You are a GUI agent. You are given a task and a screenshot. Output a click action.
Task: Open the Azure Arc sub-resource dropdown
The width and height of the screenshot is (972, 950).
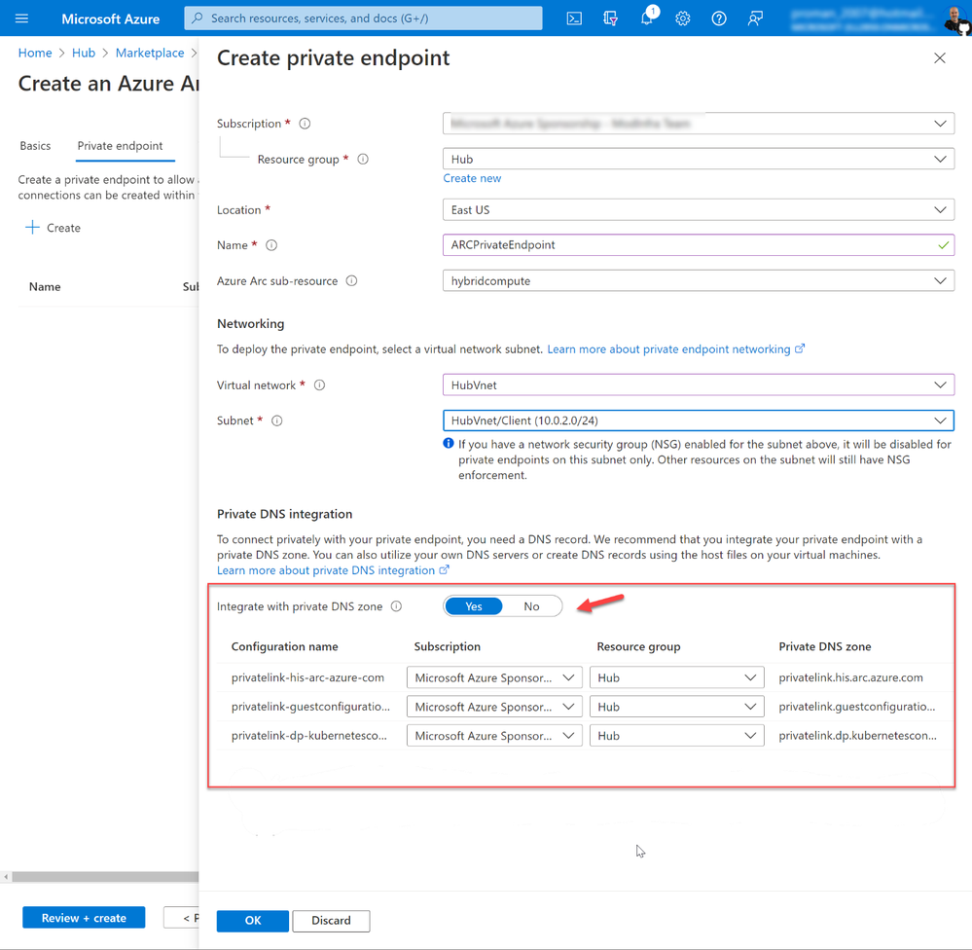click(x=699, y=281)
